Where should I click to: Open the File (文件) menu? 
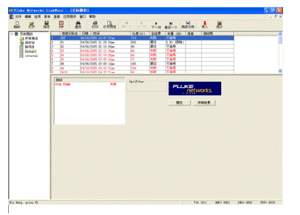[x=18, y=16]
